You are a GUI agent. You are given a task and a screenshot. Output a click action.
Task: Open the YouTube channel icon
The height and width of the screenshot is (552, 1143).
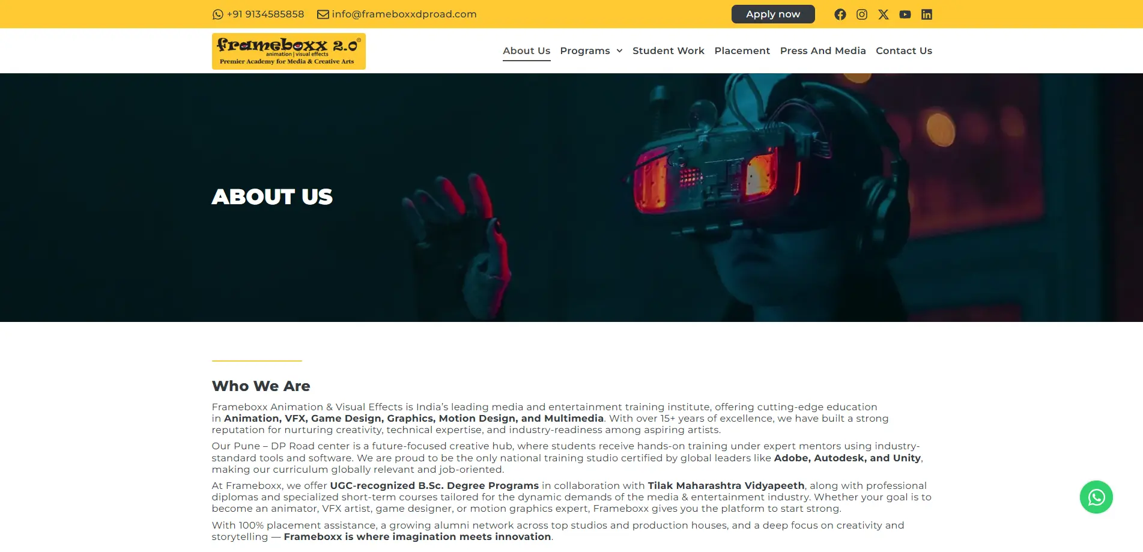pyautogui.click(x=905, y=14)
